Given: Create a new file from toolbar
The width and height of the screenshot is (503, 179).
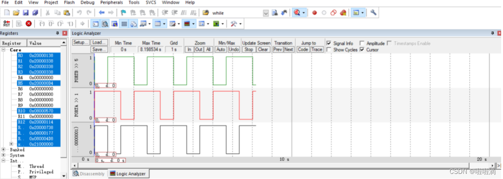Looking at the screenshot, I should (x=7, y=13).
